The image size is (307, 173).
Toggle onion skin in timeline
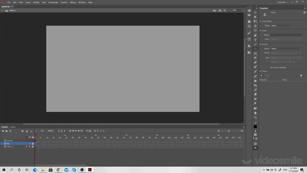tap(95, 131)
